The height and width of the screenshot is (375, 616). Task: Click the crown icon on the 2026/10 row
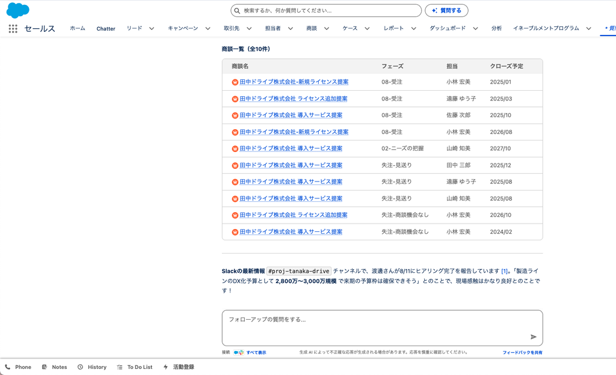click(235, 215)
